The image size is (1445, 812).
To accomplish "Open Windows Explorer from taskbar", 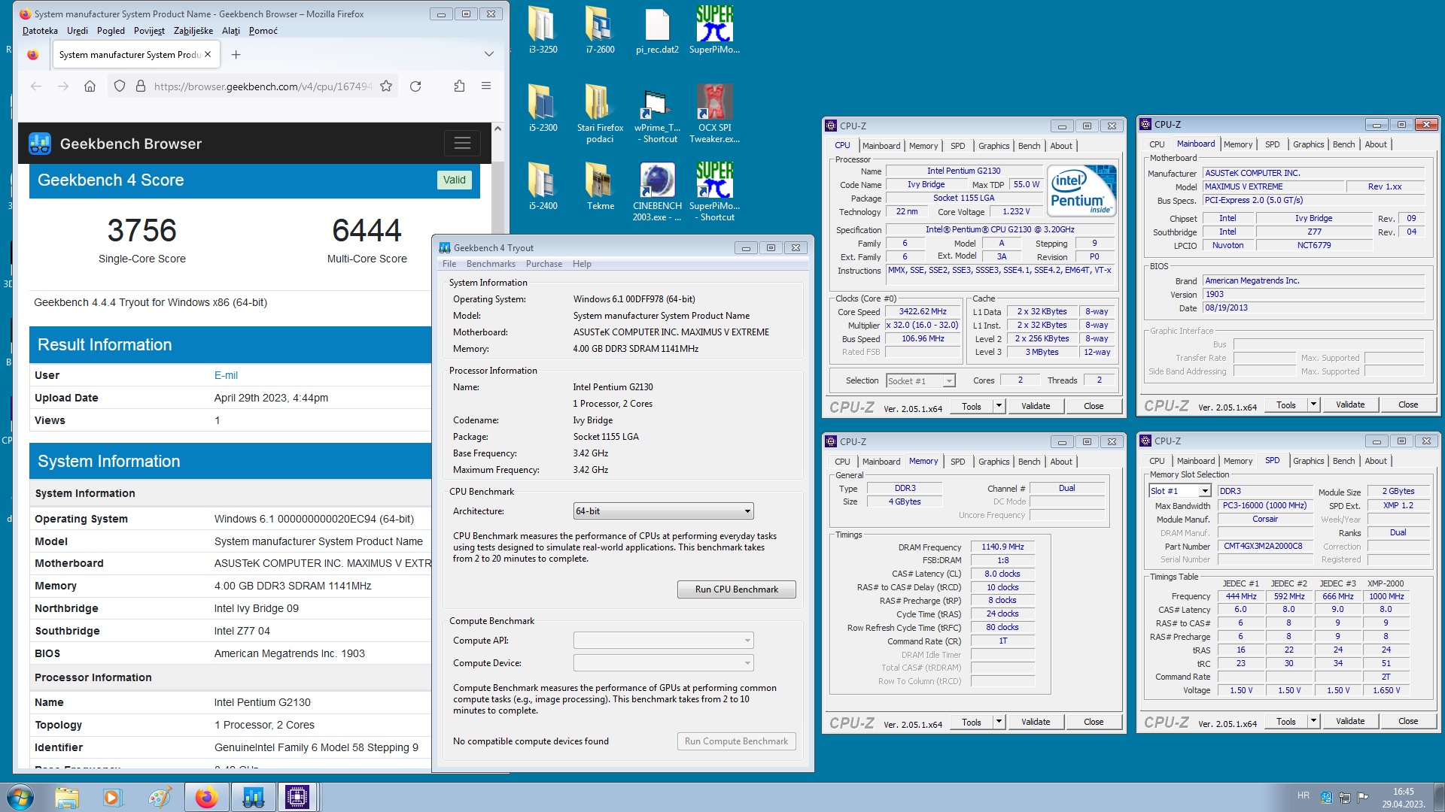I will [x=66, y=797].
